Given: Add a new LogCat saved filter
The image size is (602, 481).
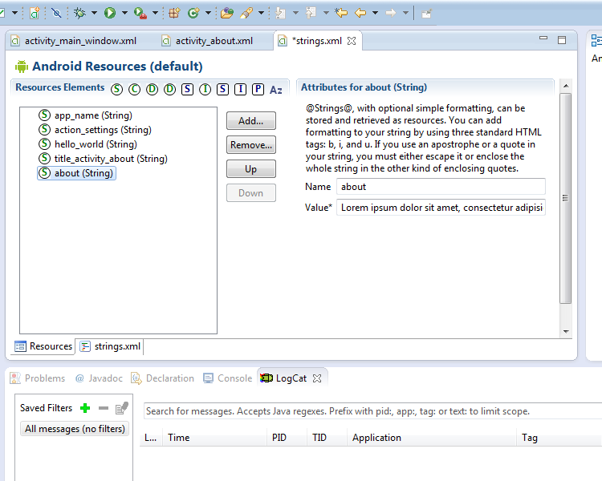Looking at the screenshot, I should [85, 408].
